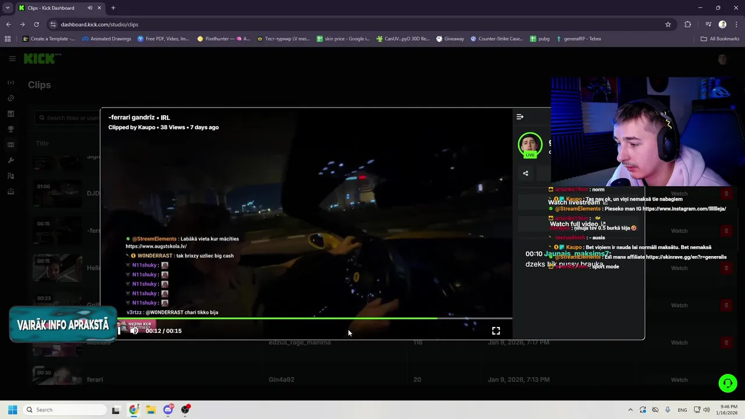Open the Chrome apps grid icon
The height and width of the screenshot is (419, 745).
click(x=8, y=39)
